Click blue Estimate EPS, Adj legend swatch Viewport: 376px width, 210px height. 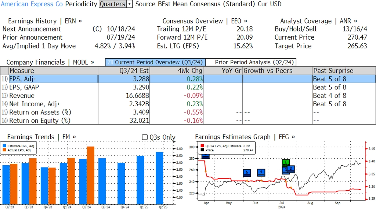coord(4,146)
